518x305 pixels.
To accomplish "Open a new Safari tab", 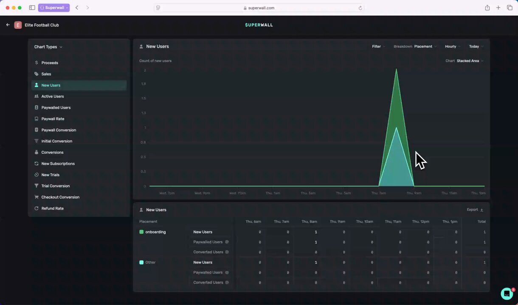I will pos(498,8).
